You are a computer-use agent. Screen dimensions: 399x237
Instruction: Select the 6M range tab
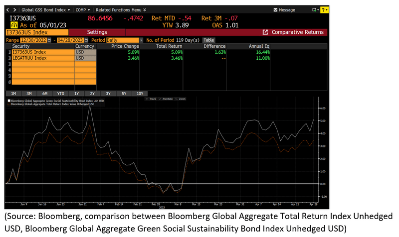point(45,94)
